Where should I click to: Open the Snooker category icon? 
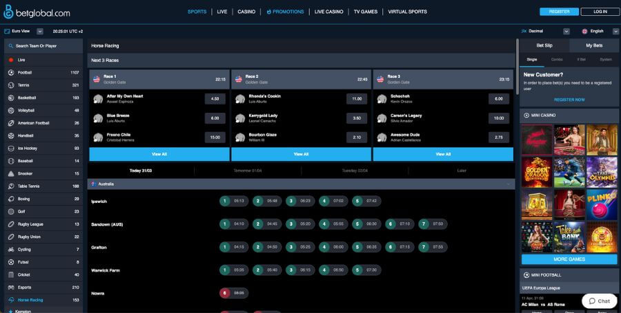click(11, 173)
